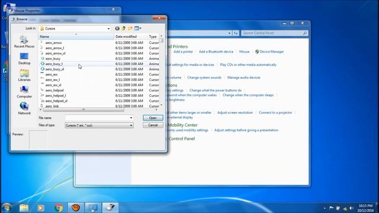Image resolution: width=379 pixels, height=213 pixels.
Task: Click Change when the computer sleeps
Action: coord(248,95)
